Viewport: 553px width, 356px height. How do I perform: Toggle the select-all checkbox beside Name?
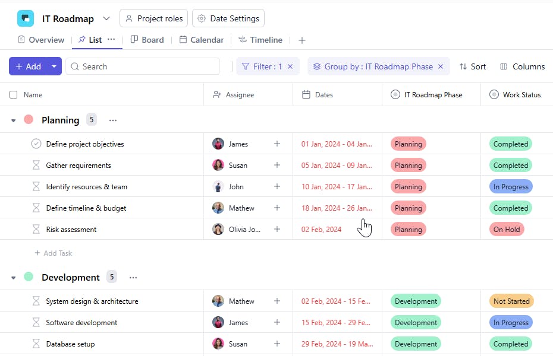pos(14,94)
